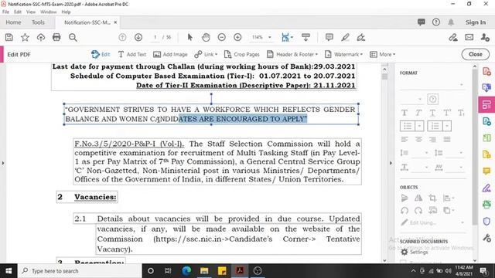Zoom out with the minus circle icon
Screen dimensions: 495x278
point(222,38)
